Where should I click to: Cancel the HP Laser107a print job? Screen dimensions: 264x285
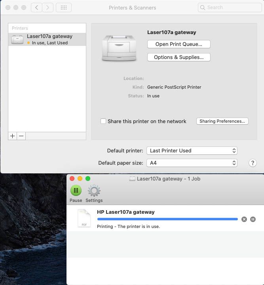coord(244,219)
